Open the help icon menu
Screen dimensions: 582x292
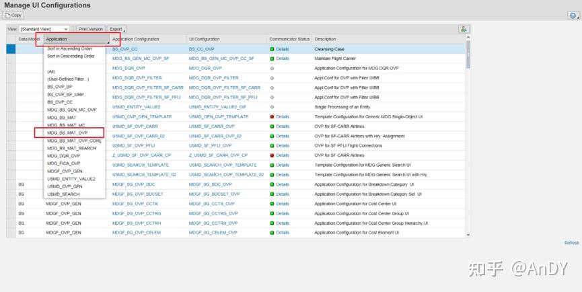coord(573,15)
